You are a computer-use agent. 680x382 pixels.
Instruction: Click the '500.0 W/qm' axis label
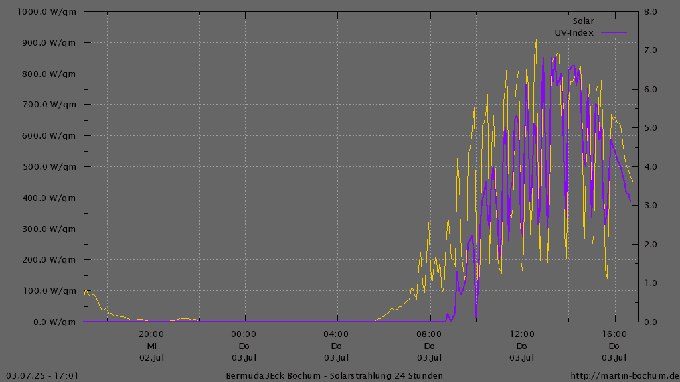point(49,166)
